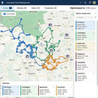Open settings via the gear icon
98x98 pixels.
click(85, 3)
